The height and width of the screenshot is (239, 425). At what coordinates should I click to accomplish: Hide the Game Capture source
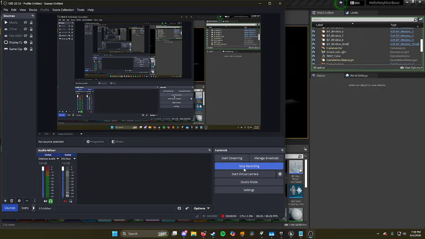(x=25, y=49)
